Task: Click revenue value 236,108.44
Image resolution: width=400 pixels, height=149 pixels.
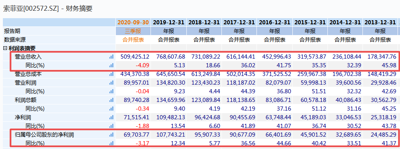Action: [x=347, y=57]
